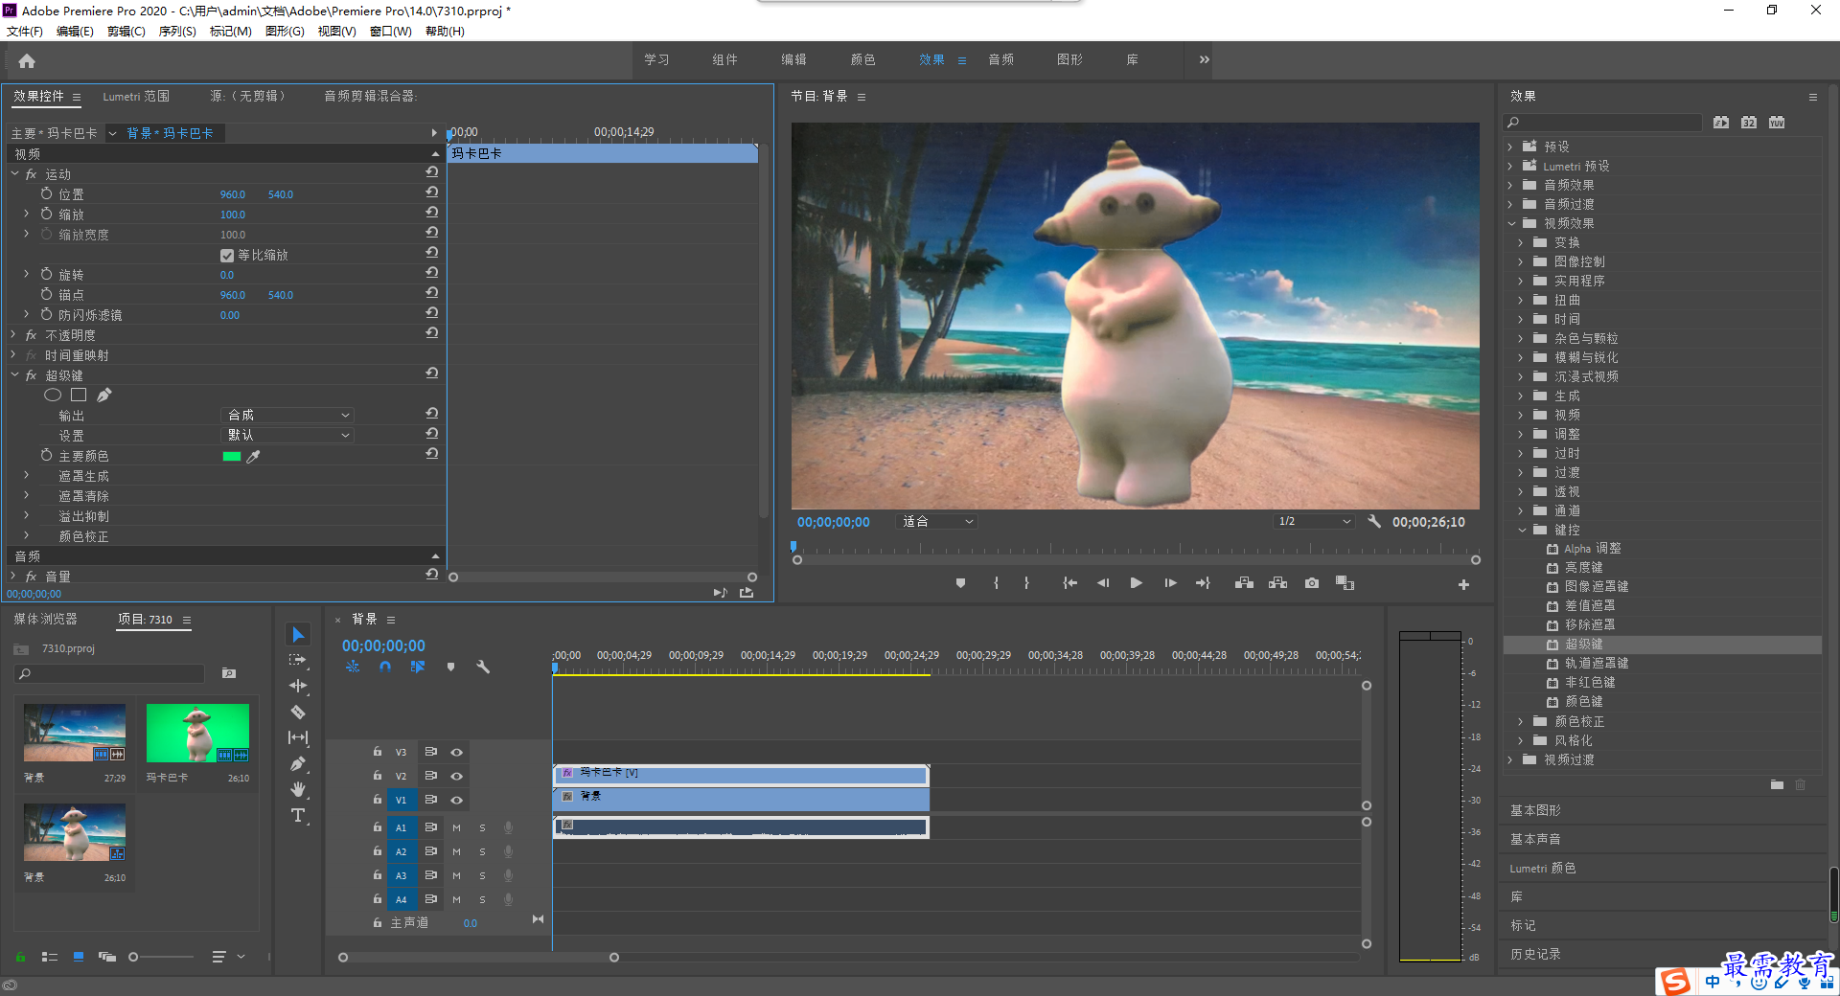The image size is (1840, 996).
Task: Switch to the 音频 workspace tab
Action: pyautogui.click(x=1001, y=59)
